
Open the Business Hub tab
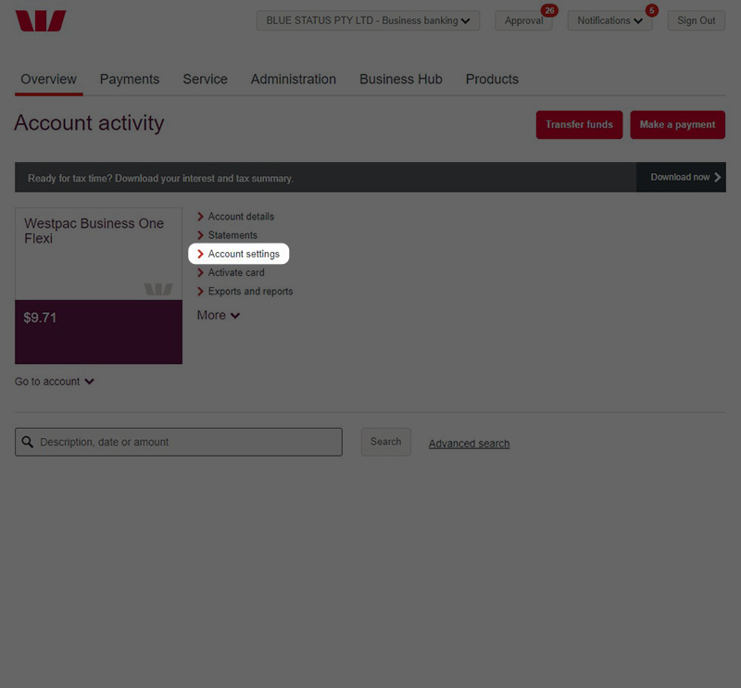point(401,79)
